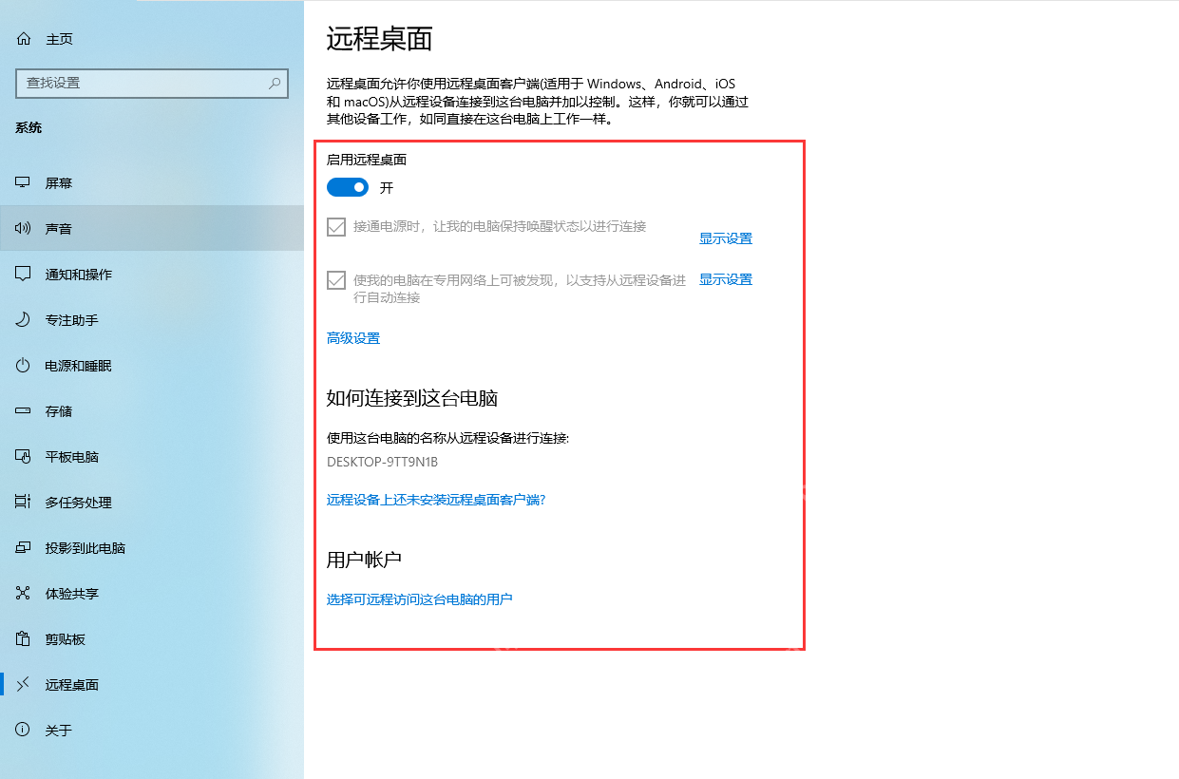Open 选择可远程访问这台电脑的用户 link
This screenshot has height=779, width=1179.
420,599
